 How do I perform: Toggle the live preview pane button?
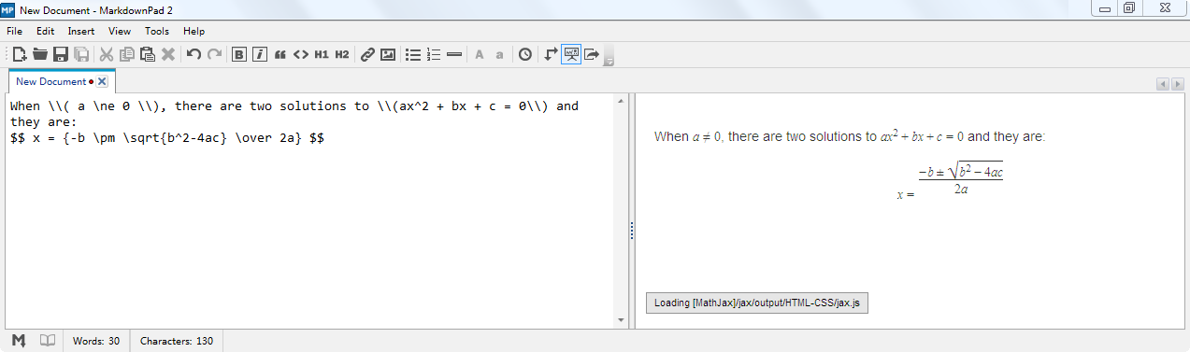(x=571, y=54)
